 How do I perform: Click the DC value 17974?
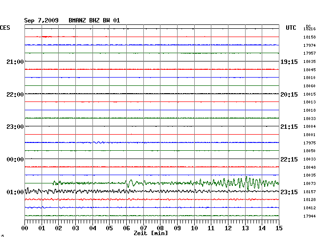click(x=310, y=45)
